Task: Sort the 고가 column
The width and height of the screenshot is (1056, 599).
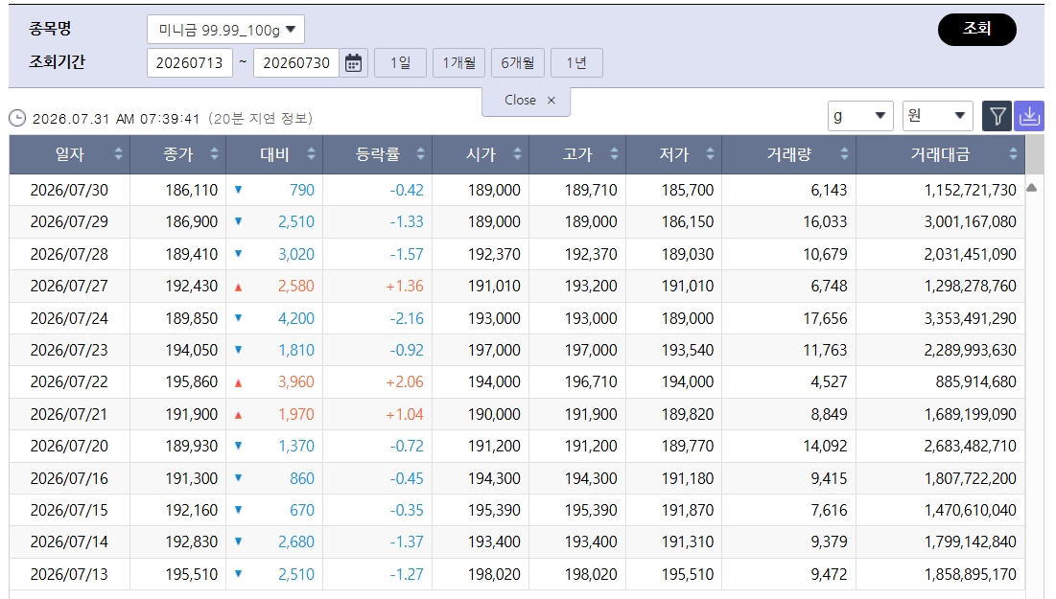Action: coord(614,154)
